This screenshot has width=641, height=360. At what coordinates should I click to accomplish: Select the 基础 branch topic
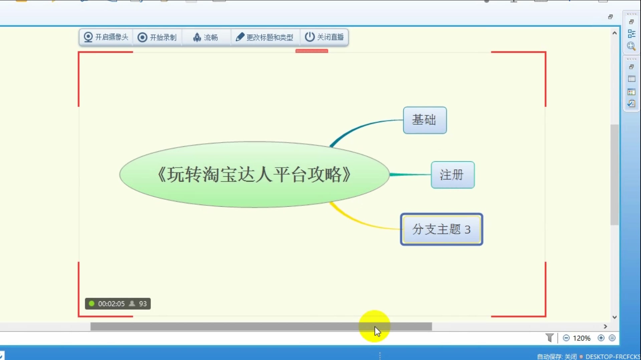point(425,120)
